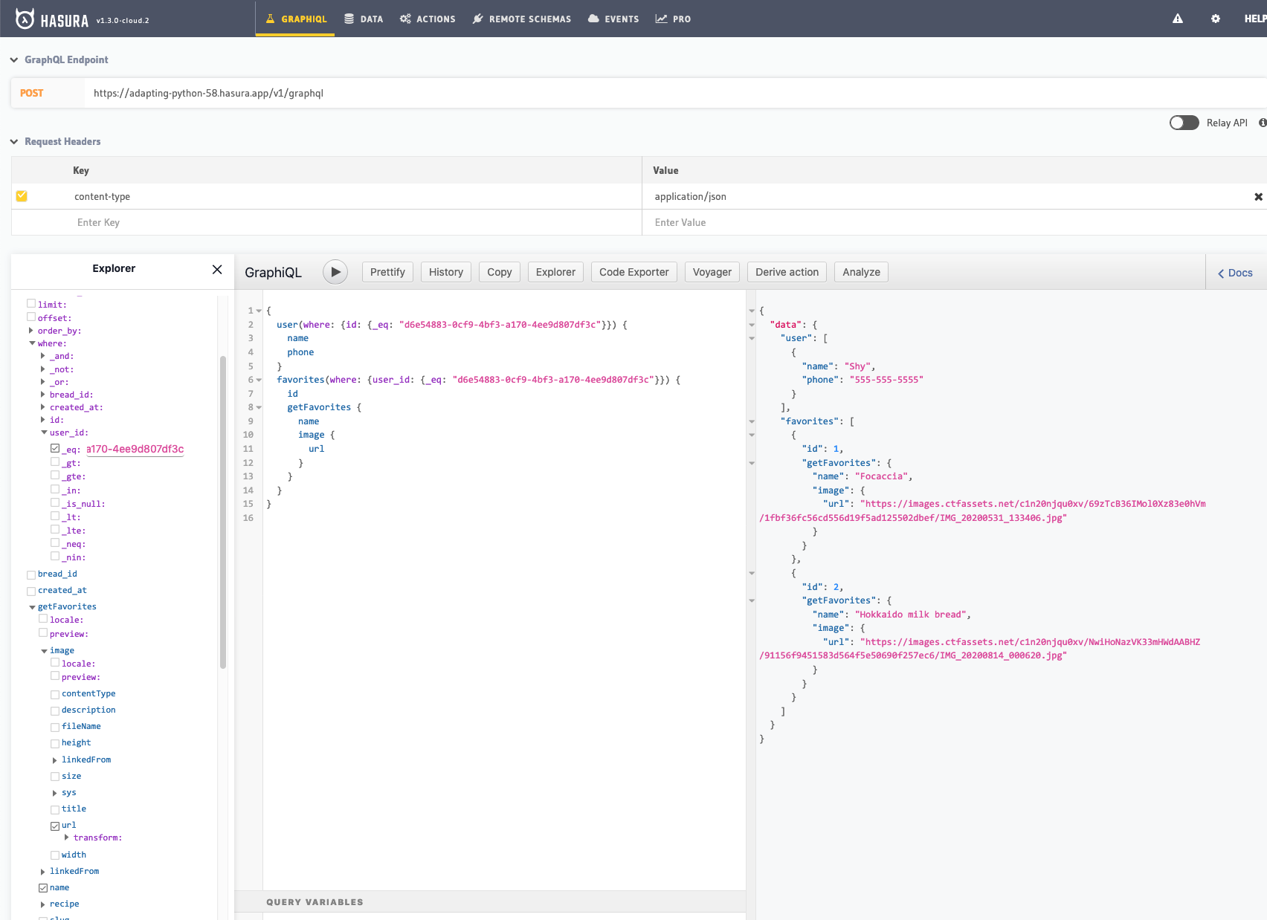1267x920 pixels.
Task: Open Voyager schema view
Action: (x=712, y=272)
